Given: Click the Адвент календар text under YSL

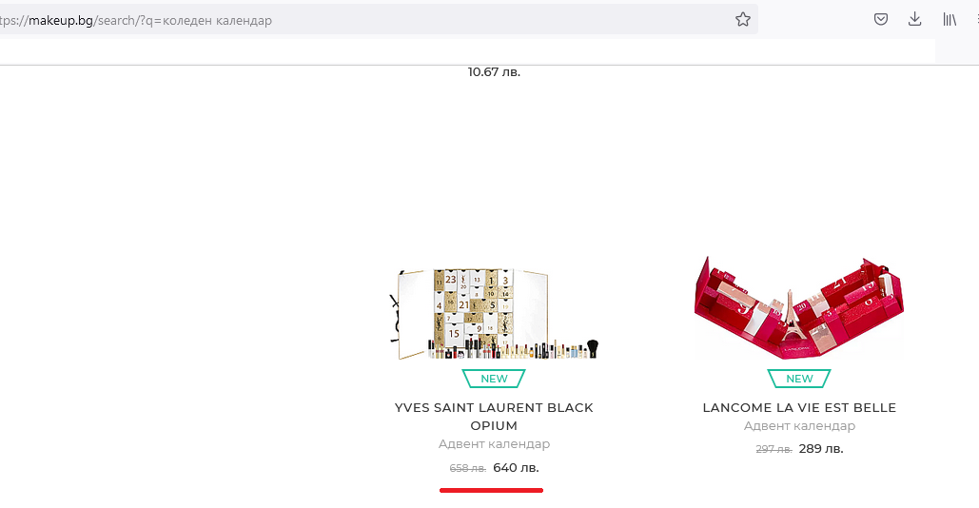Looking at the screenshot, I should (494, 443).
